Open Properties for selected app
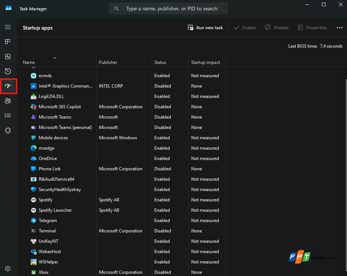Screen dimensions: 347x276 click(312, 28)
